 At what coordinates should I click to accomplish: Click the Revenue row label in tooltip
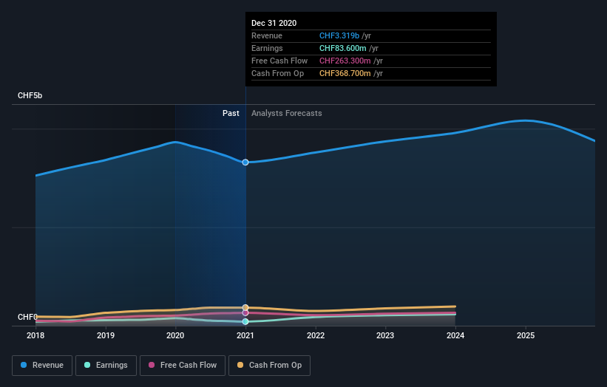(267, 35)
